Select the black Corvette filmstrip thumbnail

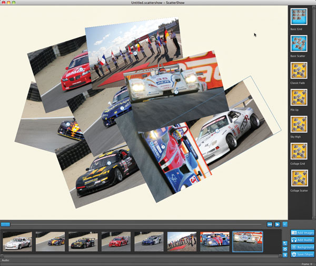pyautogui.click(x=83, y=241)
